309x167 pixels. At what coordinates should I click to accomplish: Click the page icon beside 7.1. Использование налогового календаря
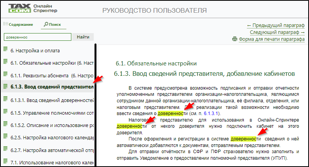(5, 162)
